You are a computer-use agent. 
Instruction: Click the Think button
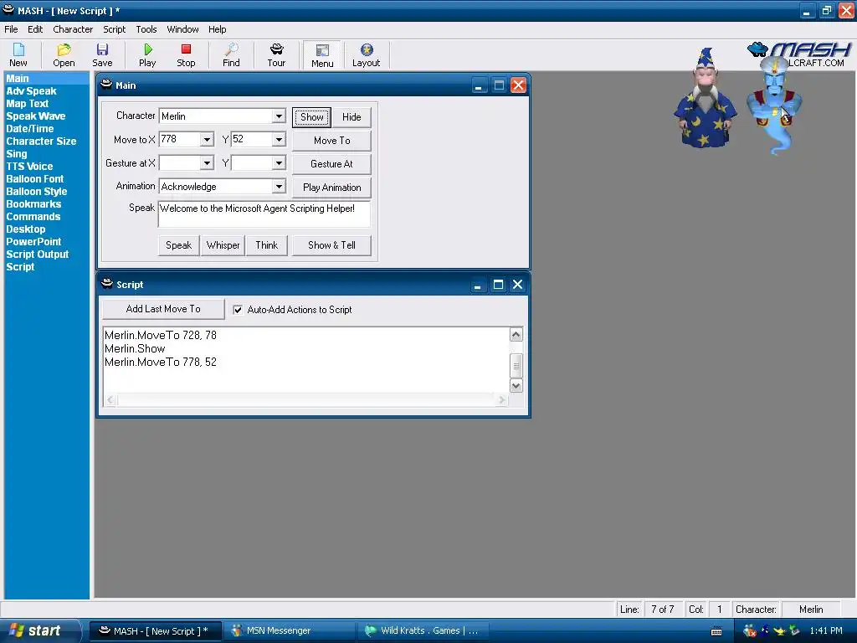267,245
